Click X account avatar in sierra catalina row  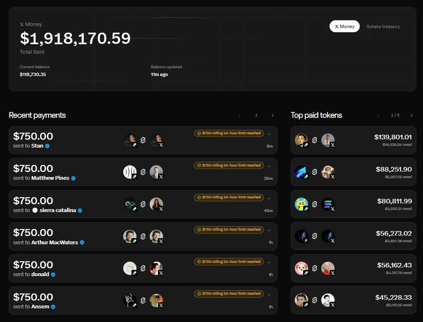click(156, 204)
